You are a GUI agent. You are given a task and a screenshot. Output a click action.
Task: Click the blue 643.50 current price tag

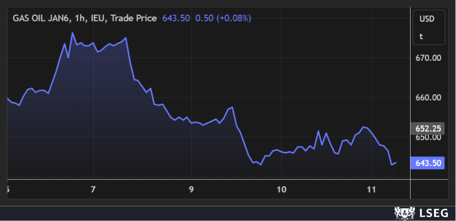pyautogui.click(x=428, y=164)
